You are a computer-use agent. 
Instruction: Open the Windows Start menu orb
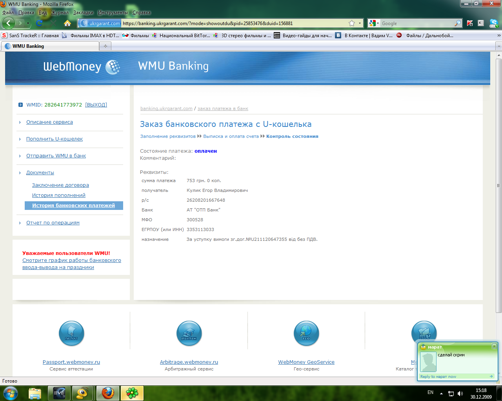10,393
